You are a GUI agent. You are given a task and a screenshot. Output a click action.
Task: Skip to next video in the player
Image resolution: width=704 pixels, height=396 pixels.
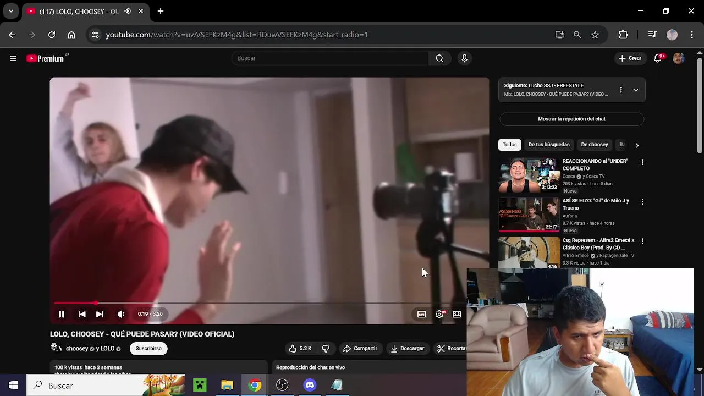coord(100,314)
